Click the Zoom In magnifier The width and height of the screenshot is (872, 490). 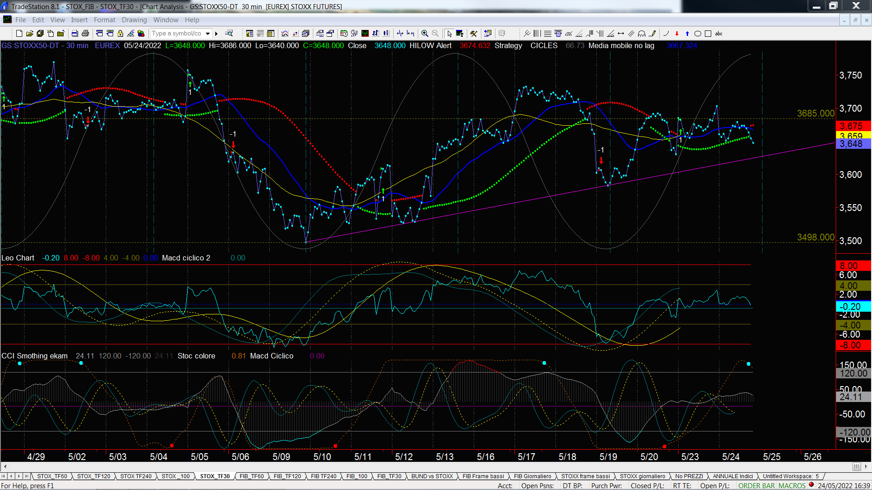click(x=425, y=34)
